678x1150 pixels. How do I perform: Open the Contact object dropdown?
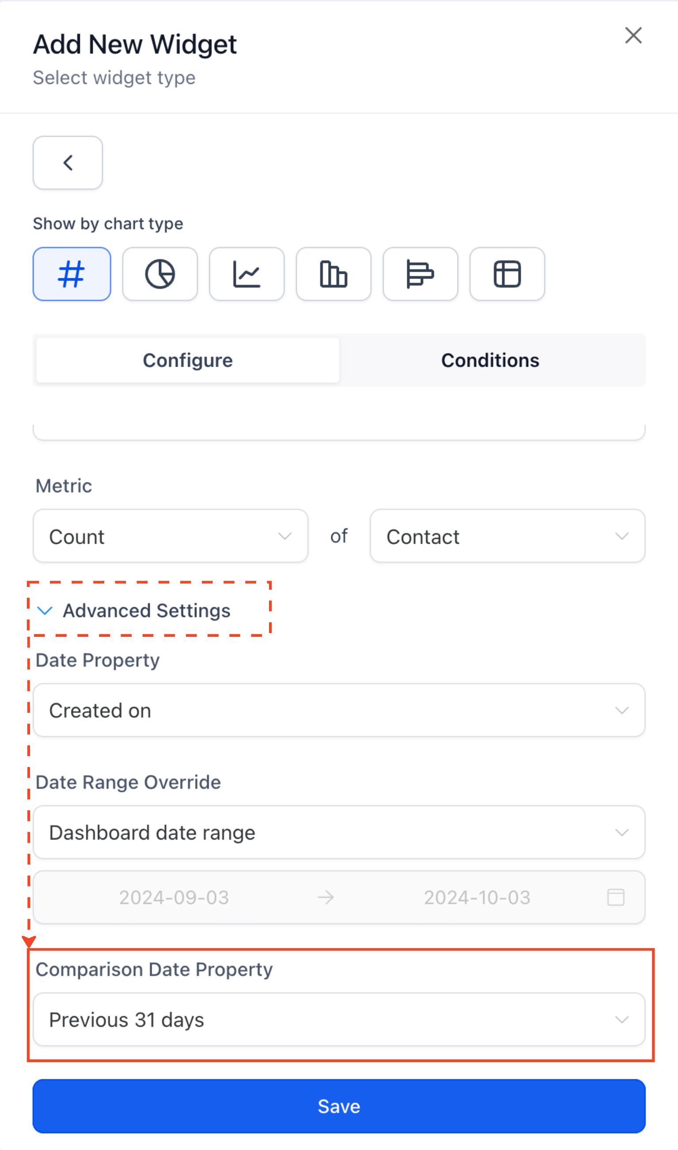[x=508, y=536]
